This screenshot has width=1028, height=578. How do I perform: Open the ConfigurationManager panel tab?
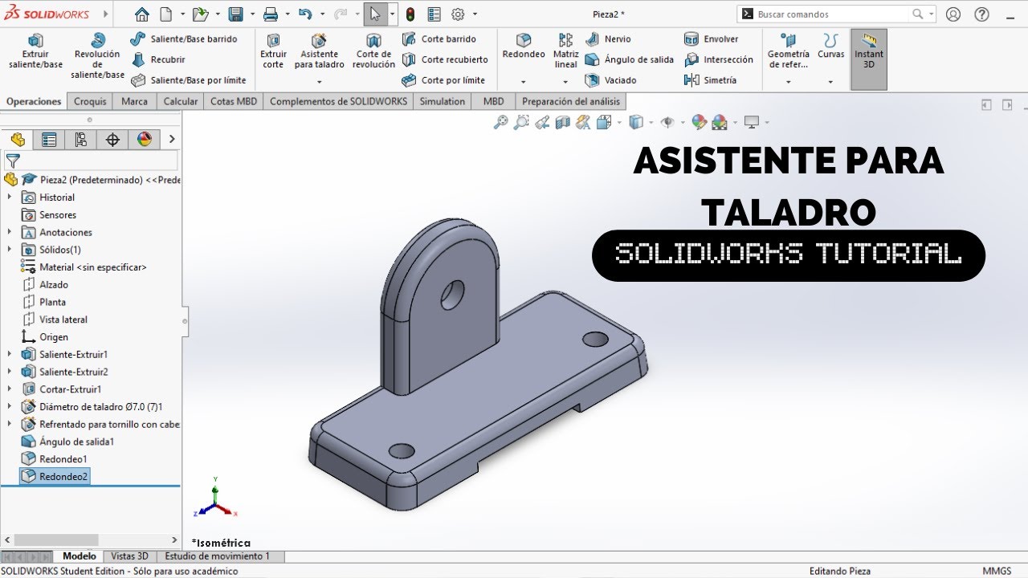[80, 139]
